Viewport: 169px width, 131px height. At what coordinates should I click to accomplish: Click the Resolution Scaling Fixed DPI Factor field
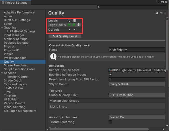137,79
